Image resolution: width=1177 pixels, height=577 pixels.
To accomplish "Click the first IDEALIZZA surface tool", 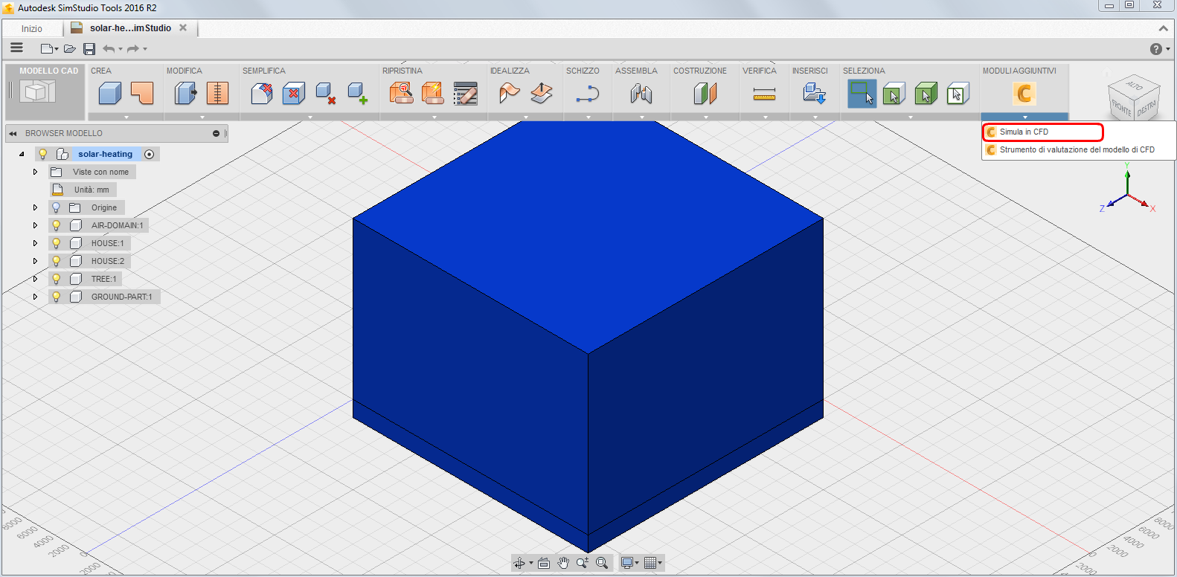I will pyautogui.click(x=510, y=94).
